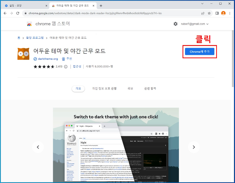Select the 개요 tab
235x183 pixels.
78,88
